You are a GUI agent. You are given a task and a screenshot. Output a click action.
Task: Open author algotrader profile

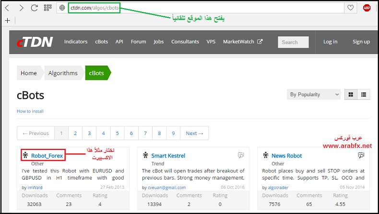point(278,188)
